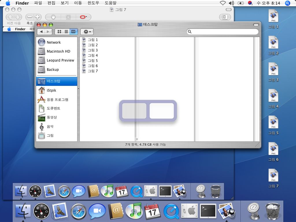Launch Terminal from the bottom Dock
Viewport: 296px width, 222px height.
pos(208,212)
